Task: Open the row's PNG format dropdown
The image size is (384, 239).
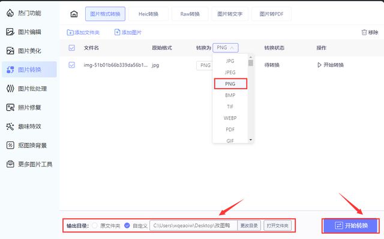Action: coord(205,65)
